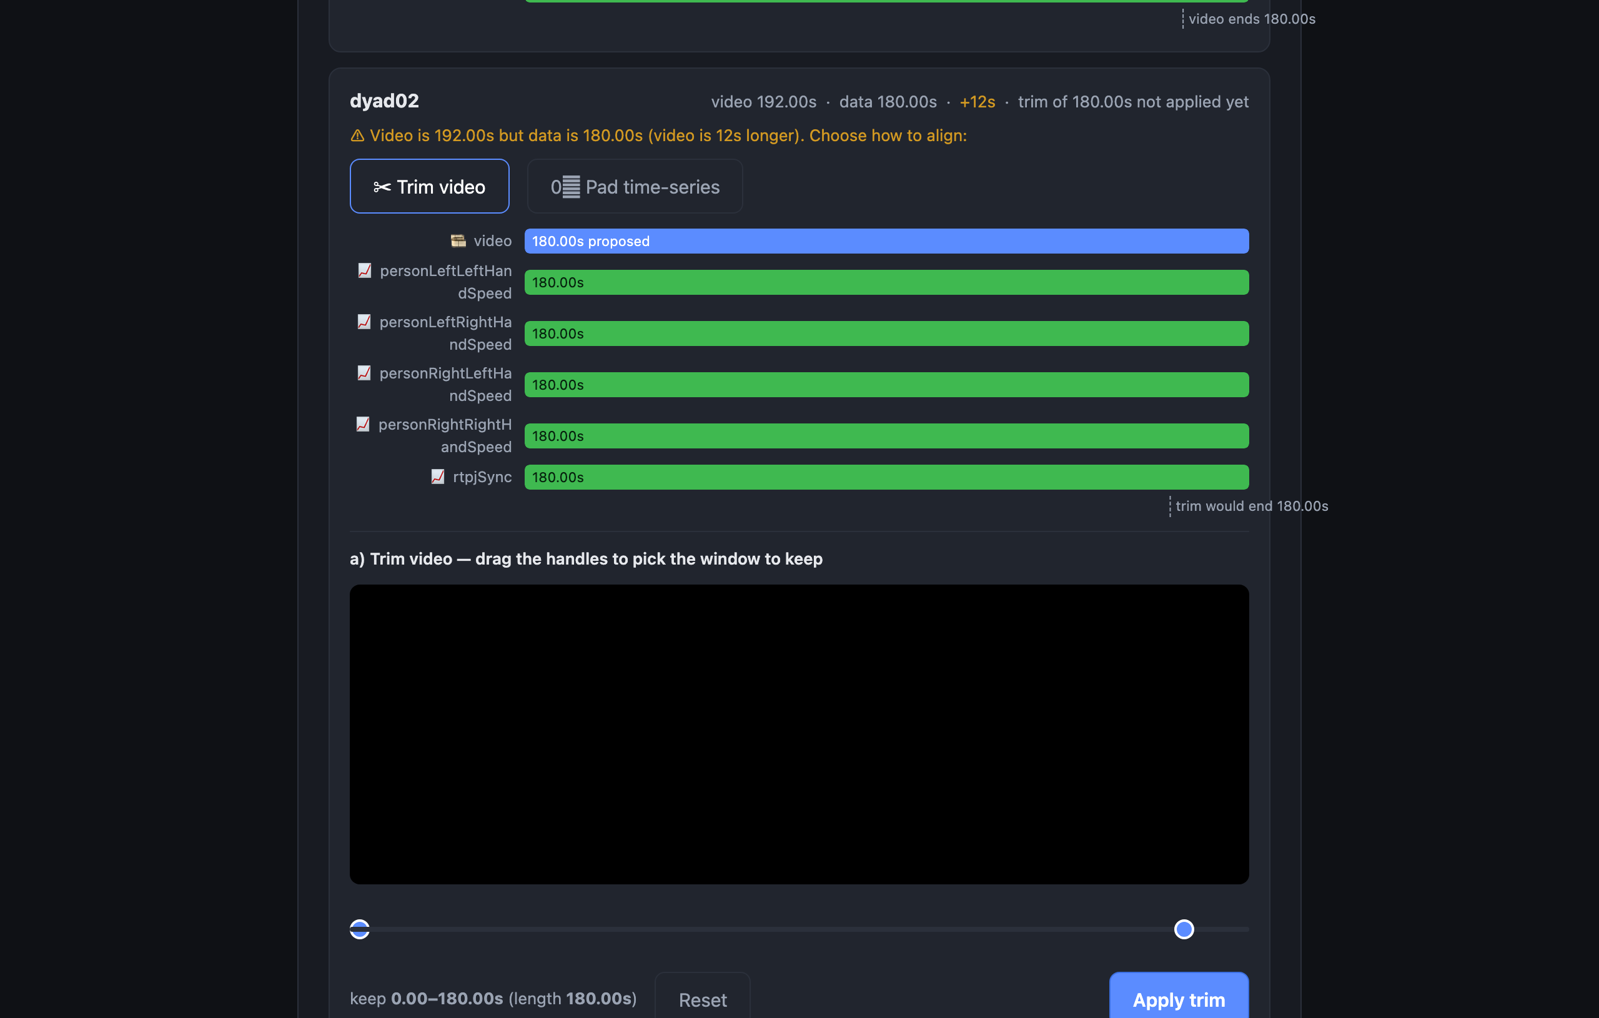Switch to Pad time-series option

tap(634, 187)
